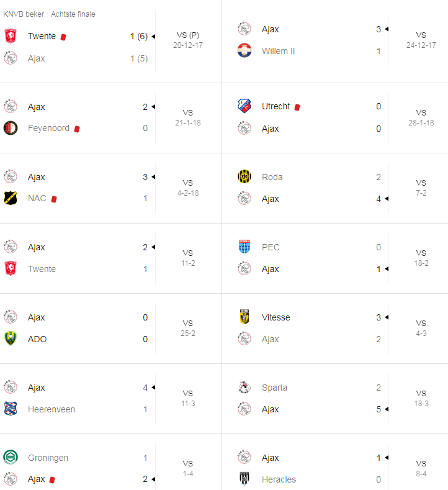
Task: Click the NAC club badge
Action: (11, 199)
